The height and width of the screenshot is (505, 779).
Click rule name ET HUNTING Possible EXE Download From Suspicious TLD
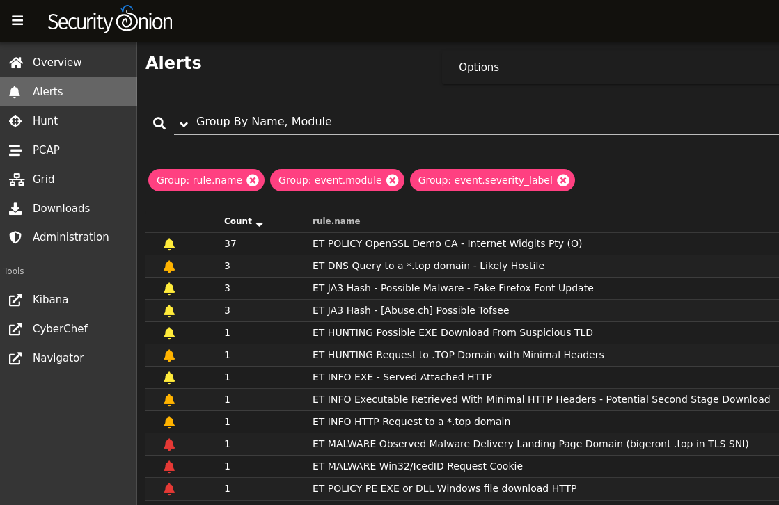pos(453,332)
